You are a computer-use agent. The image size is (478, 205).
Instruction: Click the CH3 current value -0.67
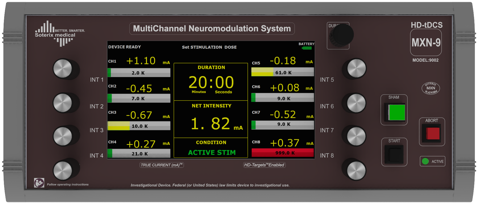coord(139,115)
